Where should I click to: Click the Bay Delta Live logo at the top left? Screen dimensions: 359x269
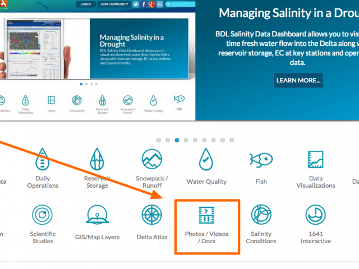point(3,4)
